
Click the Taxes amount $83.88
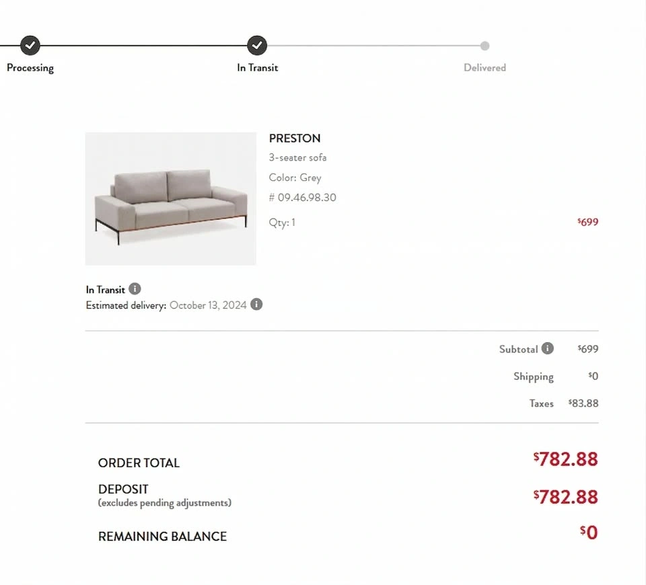pyautogui.click(x=583, y=403)
